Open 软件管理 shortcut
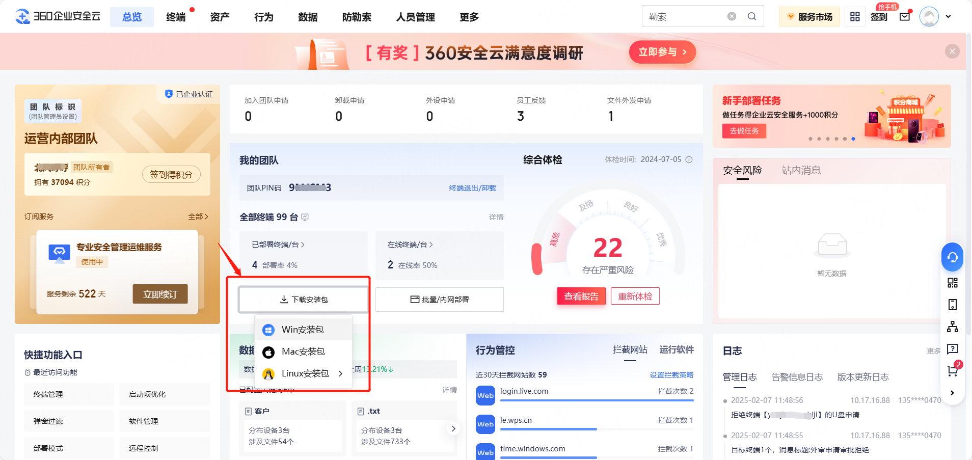 (165, 421)
